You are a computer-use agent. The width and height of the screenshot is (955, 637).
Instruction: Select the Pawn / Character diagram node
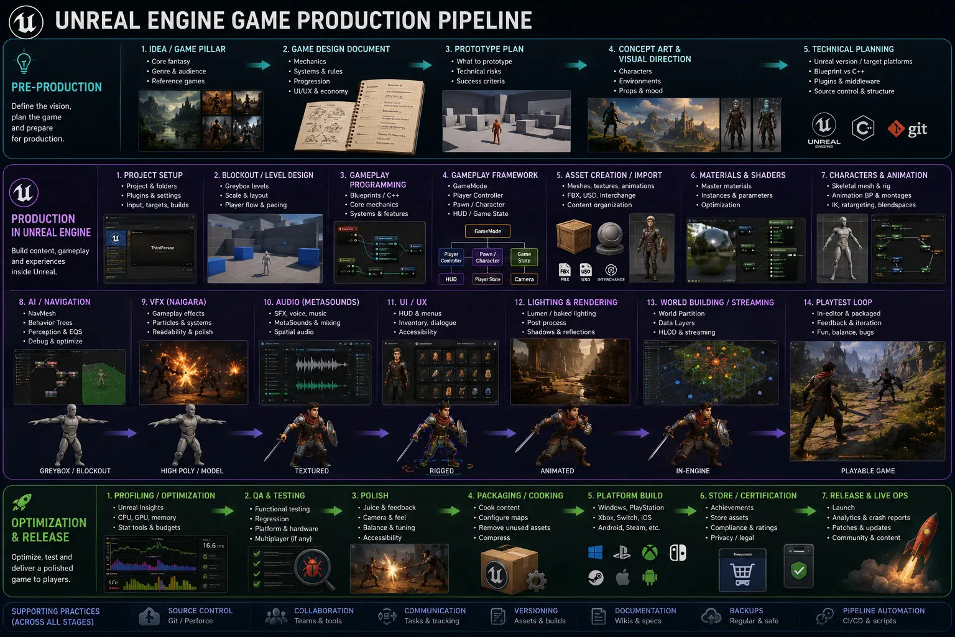click(x=487, y=258)
